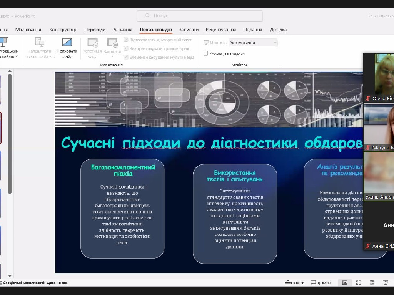Open the Нотатки notes pane

[x=294, y=283]
